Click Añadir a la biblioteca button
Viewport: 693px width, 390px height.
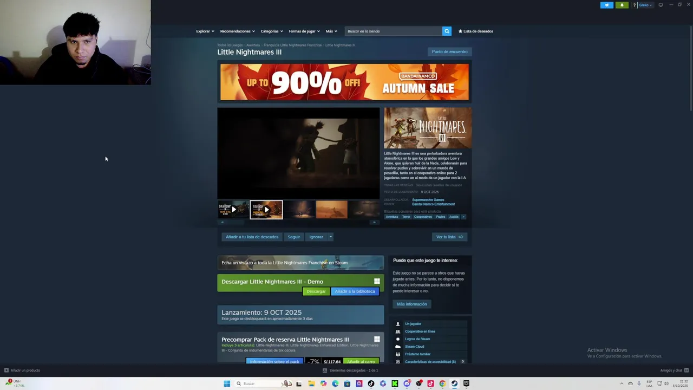tap(355, 291)
